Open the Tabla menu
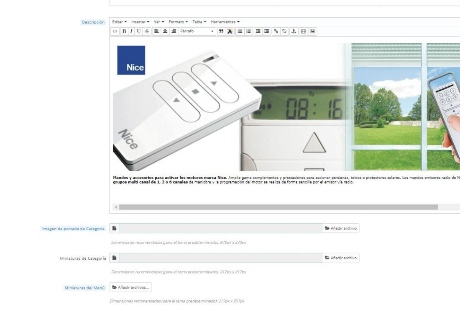 point(199,22)
